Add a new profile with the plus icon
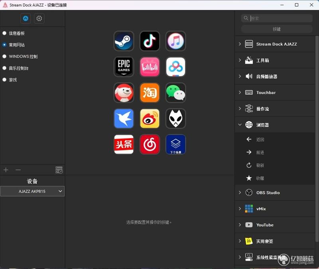The height and width of the screenshot is (269, 319). coord(6,170)
